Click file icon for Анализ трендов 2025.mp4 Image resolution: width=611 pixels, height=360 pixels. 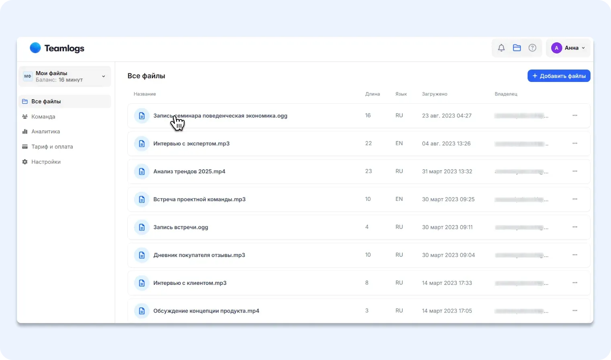(x=142, y=172)
